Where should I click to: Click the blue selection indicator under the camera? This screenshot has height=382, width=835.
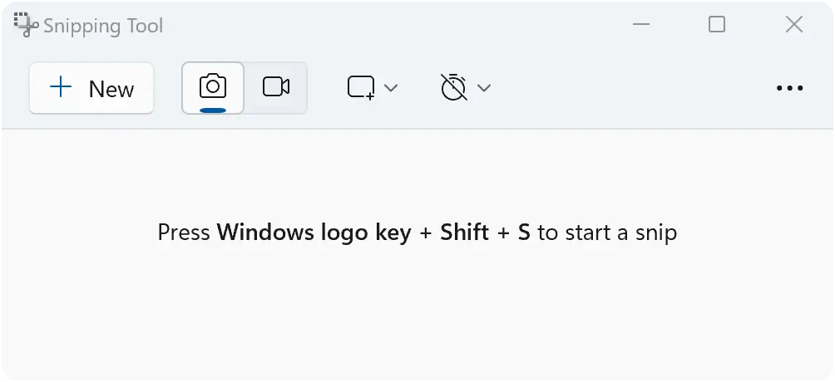(213, 110)
